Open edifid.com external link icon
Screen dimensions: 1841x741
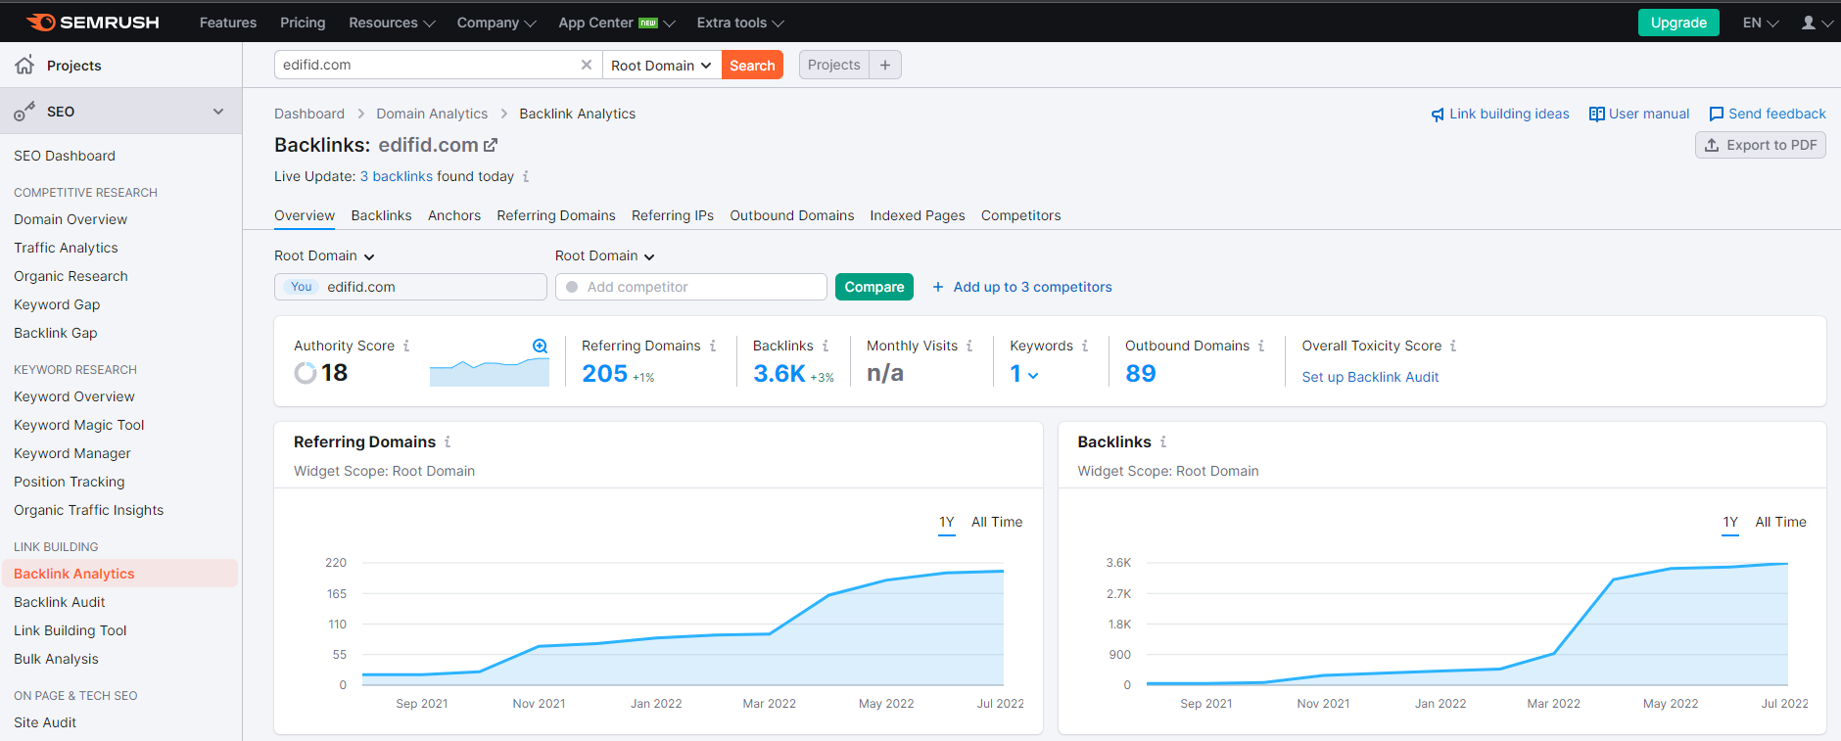[491, 145]
